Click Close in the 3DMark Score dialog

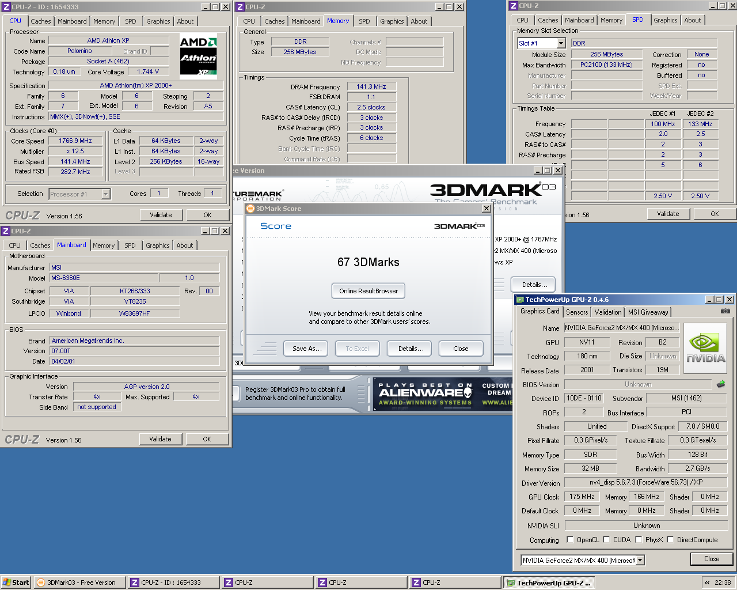tap(461, 349)
